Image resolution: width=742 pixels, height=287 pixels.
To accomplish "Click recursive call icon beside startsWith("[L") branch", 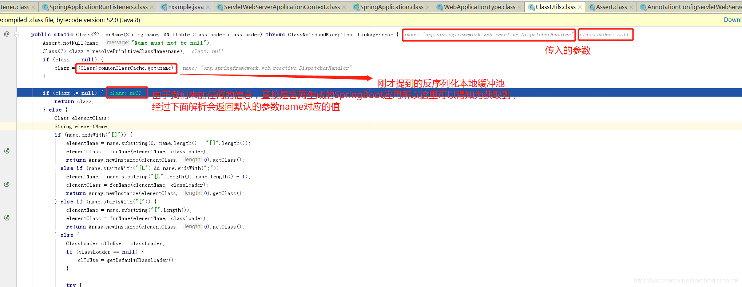I will (x=7, y=184).
